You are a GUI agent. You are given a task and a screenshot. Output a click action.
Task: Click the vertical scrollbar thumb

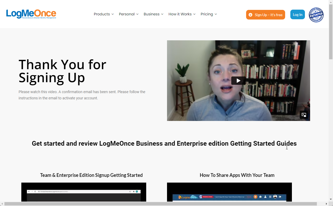click(x=331, y=32)
